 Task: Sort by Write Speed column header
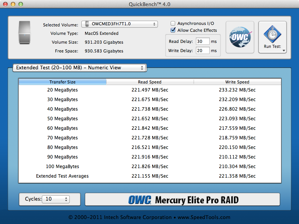[237, 82]
